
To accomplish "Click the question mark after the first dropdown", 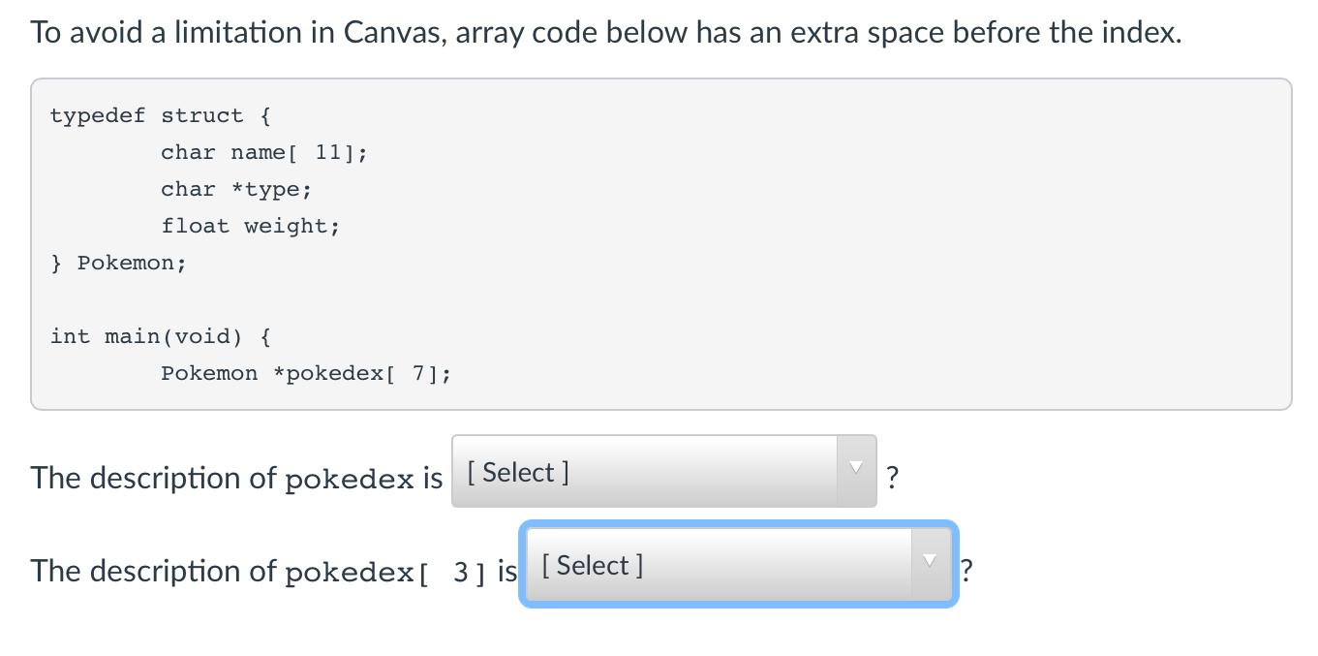I will 891,477.
